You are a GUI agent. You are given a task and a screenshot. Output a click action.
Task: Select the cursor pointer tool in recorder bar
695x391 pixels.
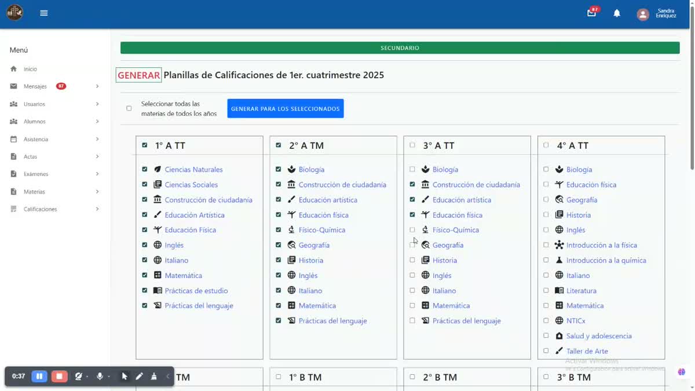(x=124, y=377)
